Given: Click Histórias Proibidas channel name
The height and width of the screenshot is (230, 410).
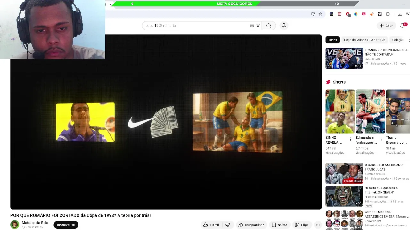Looking at the screenshot, I should (x=376, y=197).
